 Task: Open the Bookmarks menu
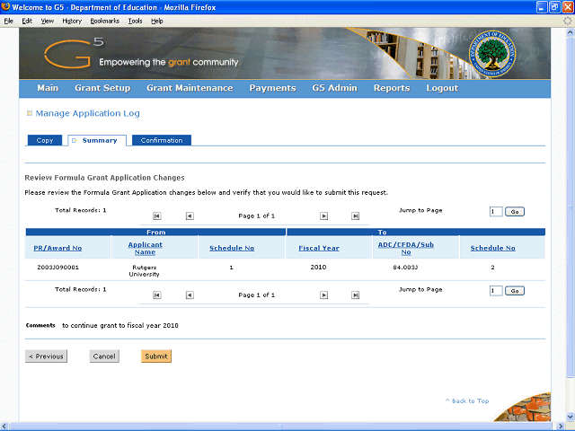pyautogui.click(x=105, y=21)
